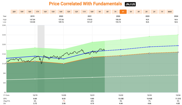Pick the 15Y time range
The image size is (182, 105).
coord(53,12)
